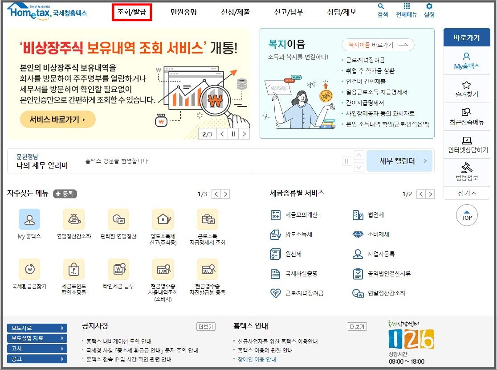Open 신규사업자를 위한 홈택스 이용안내 link

click(x=277, y=341)
